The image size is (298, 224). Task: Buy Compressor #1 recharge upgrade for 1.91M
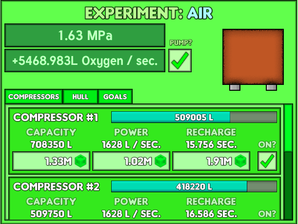(x=211, y=161)
